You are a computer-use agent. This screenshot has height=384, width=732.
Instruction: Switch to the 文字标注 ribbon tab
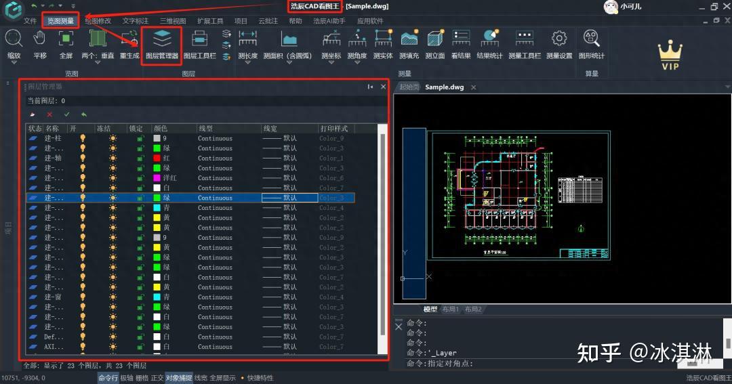pyautogui.click(x=136, y=21)
